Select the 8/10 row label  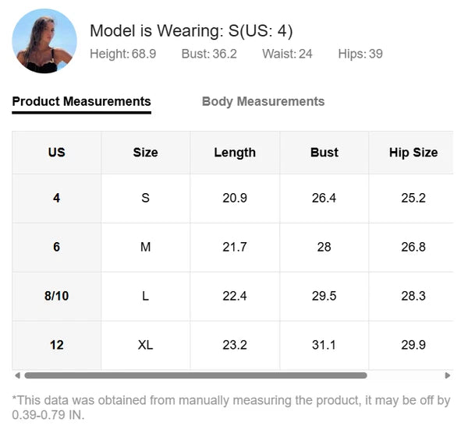pyautogui.click(x=56, y=296)
